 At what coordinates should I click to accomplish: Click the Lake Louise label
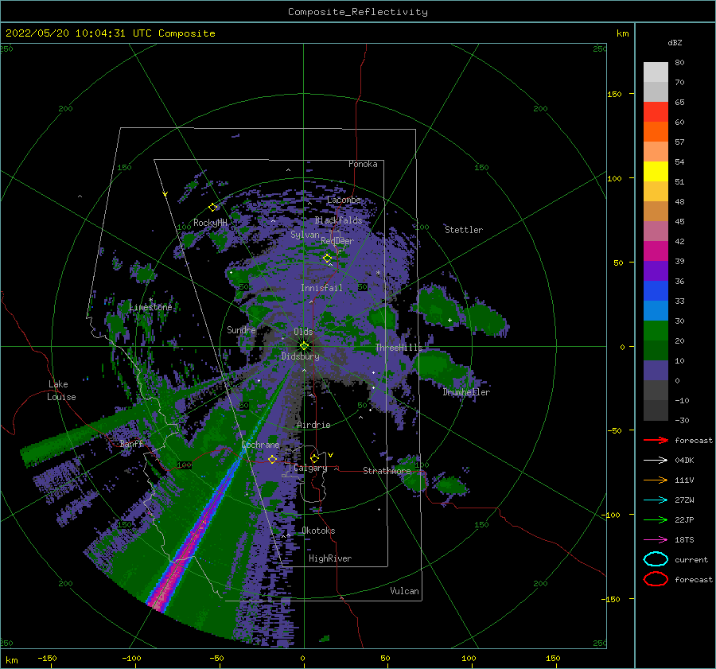(x=61, y=391)
